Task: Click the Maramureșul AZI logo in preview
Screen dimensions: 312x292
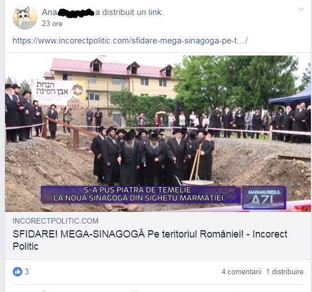Action: click(x=264, y=197)
